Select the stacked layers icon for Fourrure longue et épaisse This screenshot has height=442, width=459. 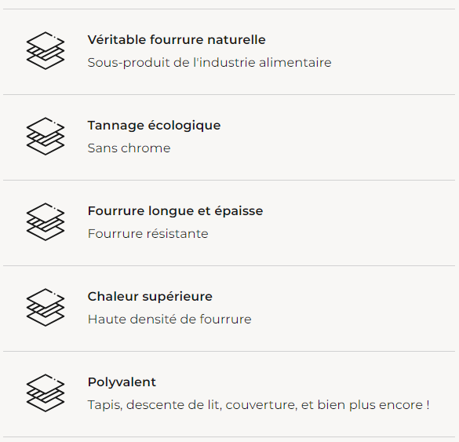pyautogui.click(x=46, y=221)
